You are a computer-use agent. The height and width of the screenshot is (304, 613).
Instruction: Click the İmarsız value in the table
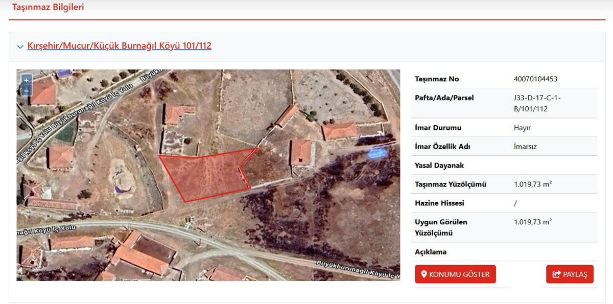[525, 147]
